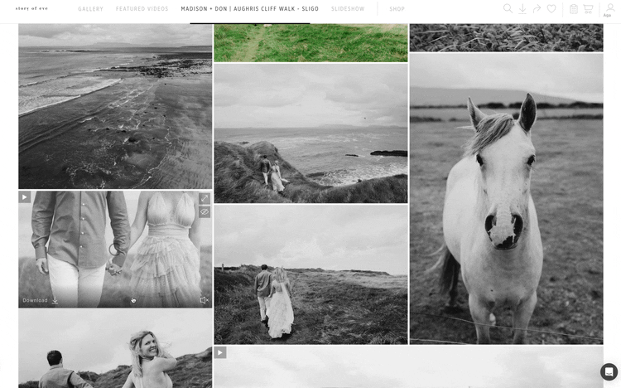The height and width of the screenshot is (388, 621).
Task: Open the dark grass close-up photo
Action: (x=506, y=37)
